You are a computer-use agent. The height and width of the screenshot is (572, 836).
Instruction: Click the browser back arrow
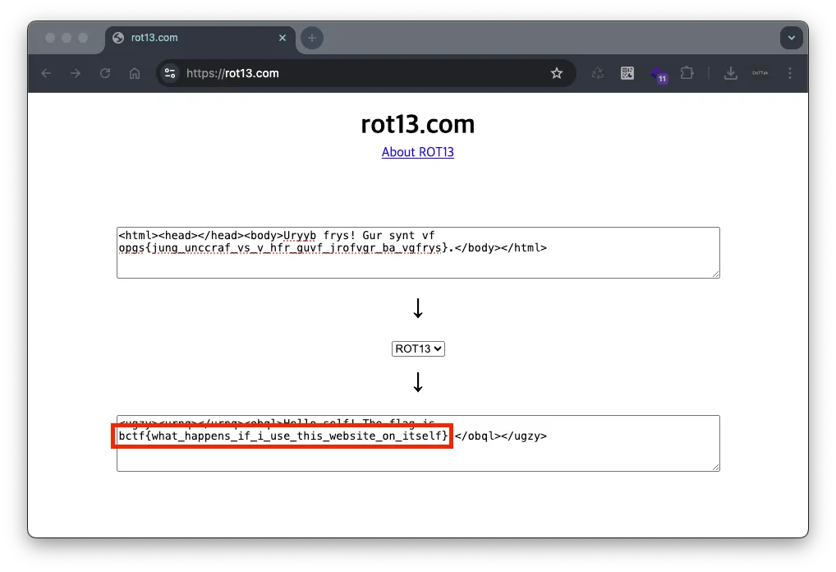pyautogui.click(x=46, y=73)
